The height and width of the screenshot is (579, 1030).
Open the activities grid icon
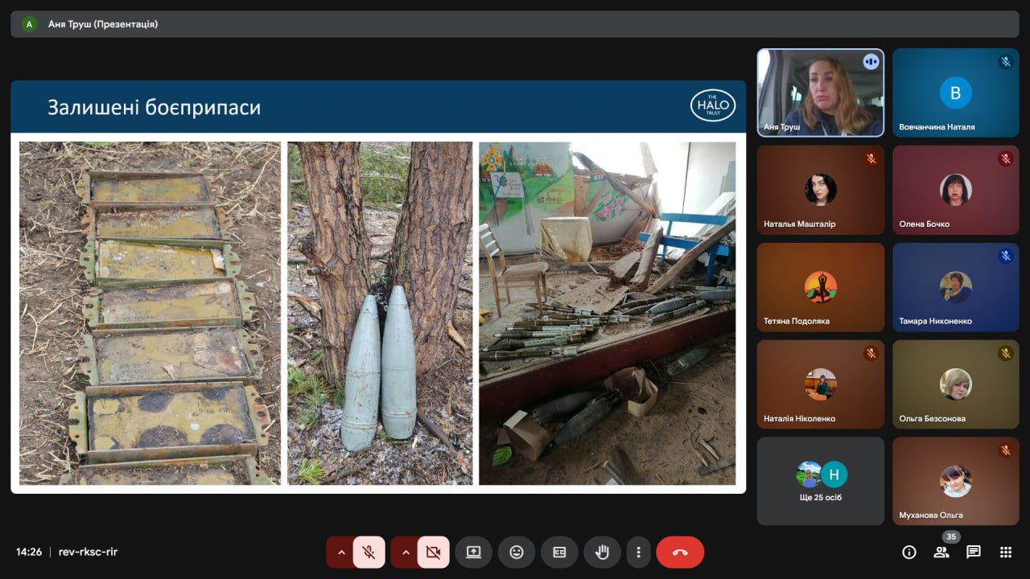coord(1005,552)
